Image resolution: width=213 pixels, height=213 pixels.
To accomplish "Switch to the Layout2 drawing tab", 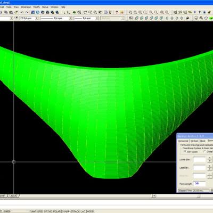I will click(13, 195).
